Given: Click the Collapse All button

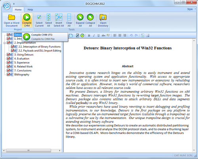Looking at the screenshot, I should tap(90, 20).
